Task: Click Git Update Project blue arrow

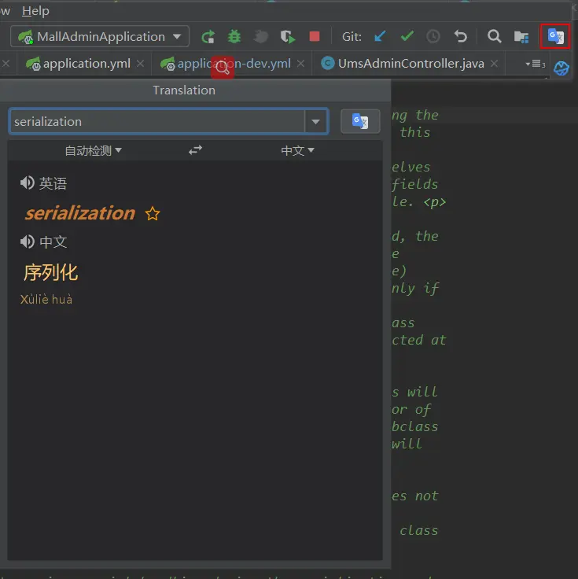Action: coord(380,36)
